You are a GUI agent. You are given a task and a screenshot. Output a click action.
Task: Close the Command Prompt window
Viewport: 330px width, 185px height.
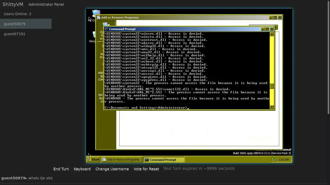(x=271, y=29)
